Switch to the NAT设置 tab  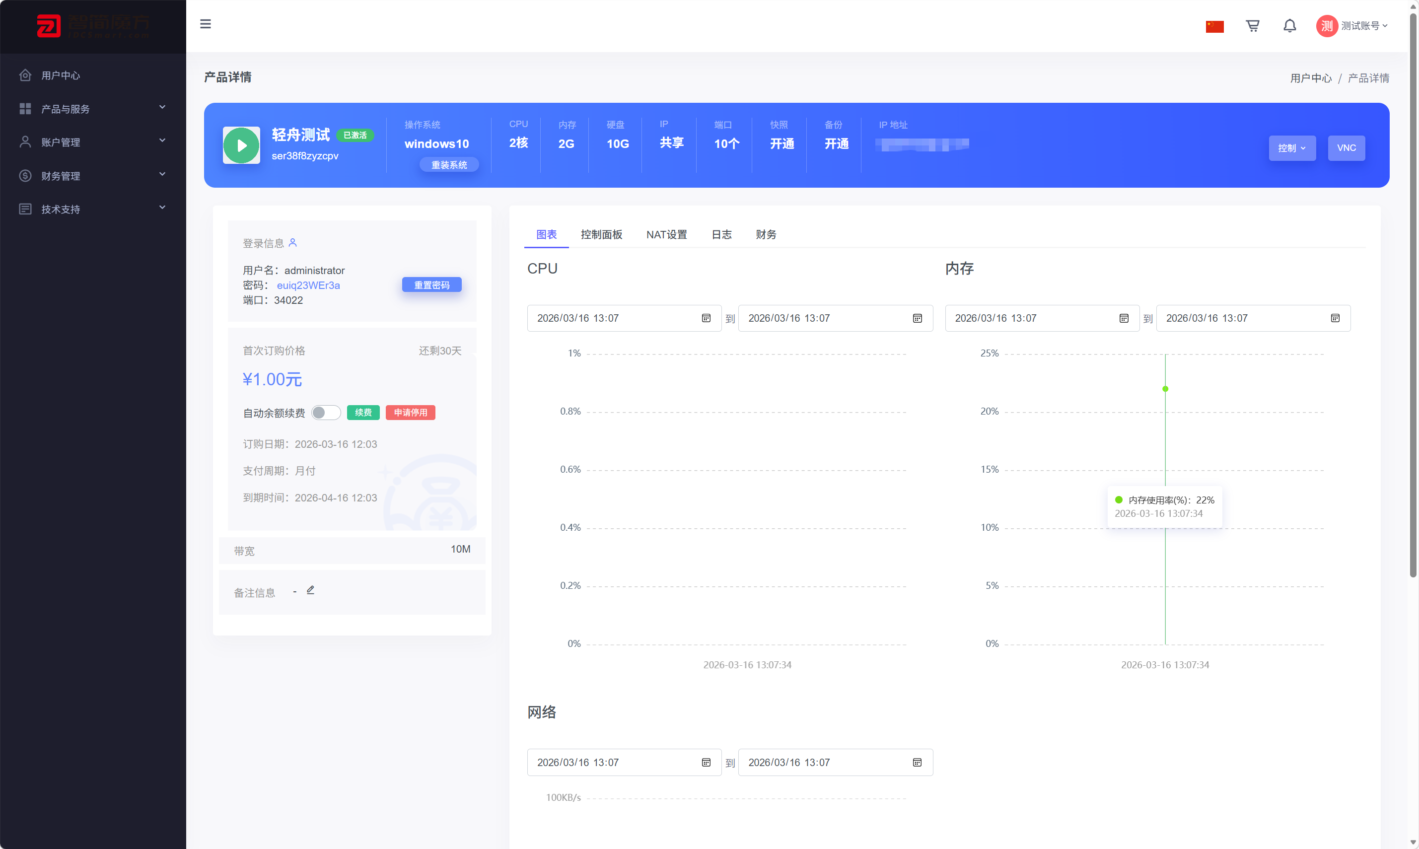pos(666,234)
